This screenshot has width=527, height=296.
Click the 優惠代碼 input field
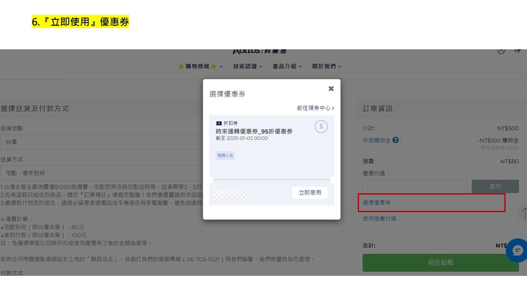coord(415,186)
